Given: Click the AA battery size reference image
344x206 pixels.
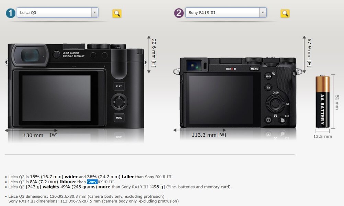Looking at the screenshot, I should pyautogui.click(x=322, y=101).
